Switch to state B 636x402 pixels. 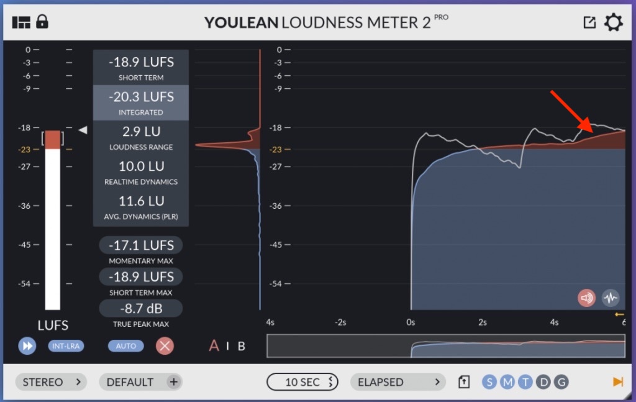(x=242, y=346)
